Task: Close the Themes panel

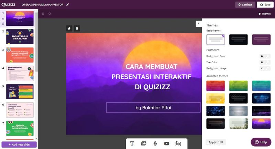Action: (199, 24)
